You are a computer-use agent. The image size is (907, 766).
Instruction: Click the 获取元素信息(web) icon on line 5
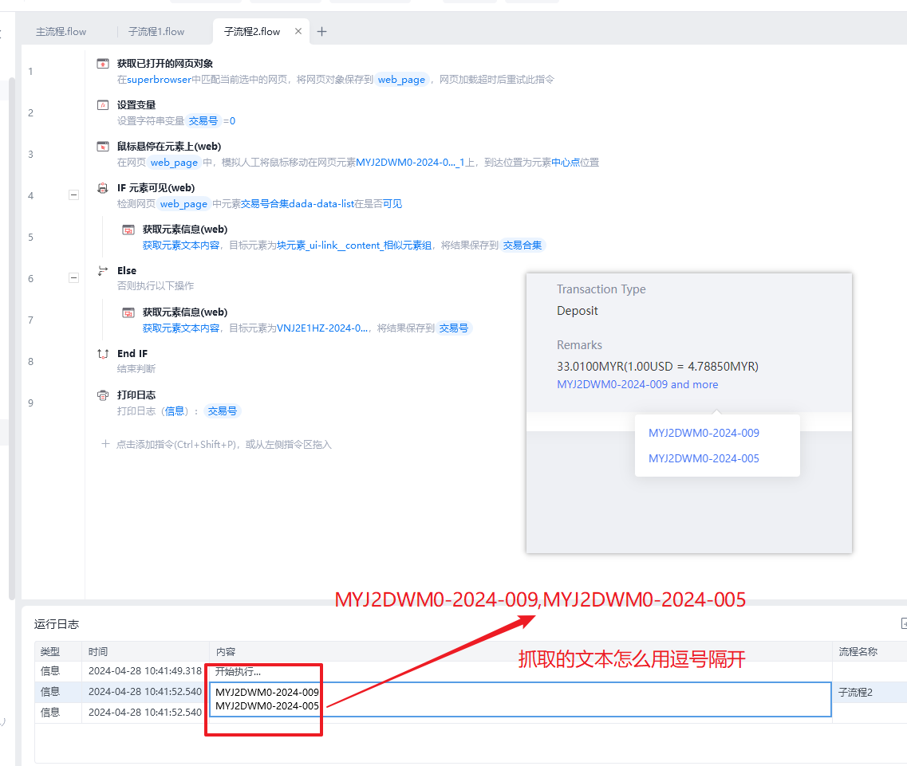tap(128, 230)
